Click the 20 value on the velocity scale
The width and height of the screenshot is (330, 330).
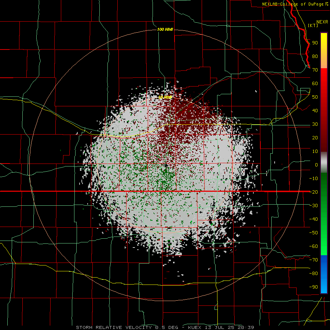(315, 138)
